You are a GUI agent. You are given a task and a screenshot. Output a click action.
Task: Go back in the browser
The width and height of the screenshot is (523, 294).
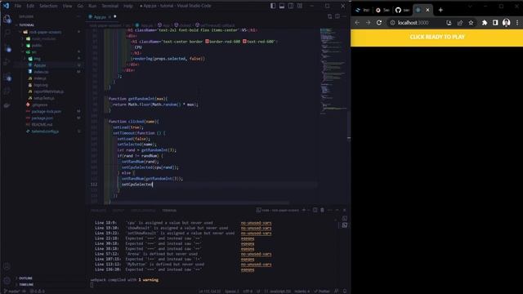pyautogui.click(x=357, y=23)
